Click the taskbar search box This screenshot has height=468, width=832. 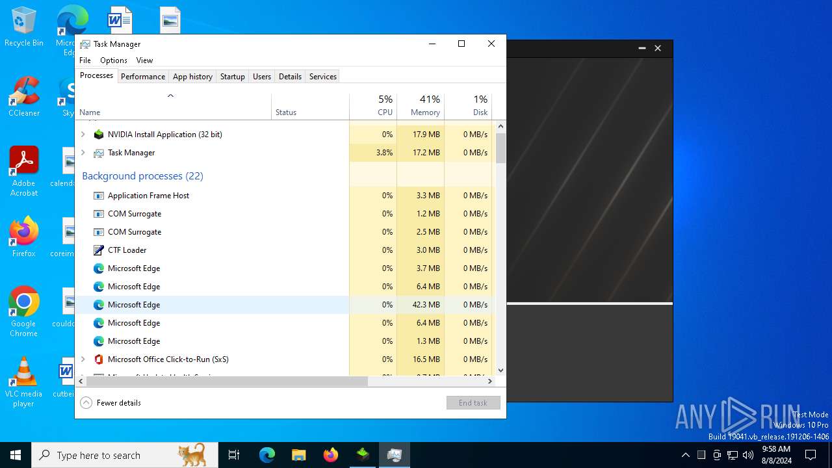(x=123, y=455)
